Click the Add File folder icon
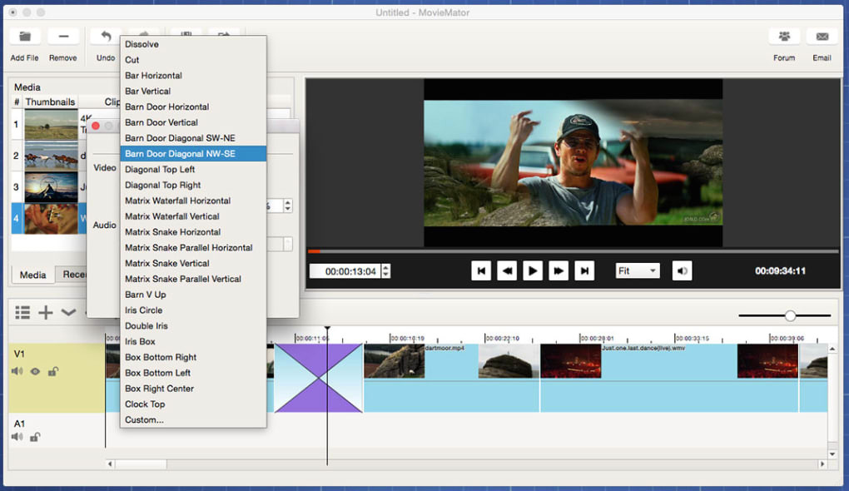The image size is (849, 491). point(24,37)
